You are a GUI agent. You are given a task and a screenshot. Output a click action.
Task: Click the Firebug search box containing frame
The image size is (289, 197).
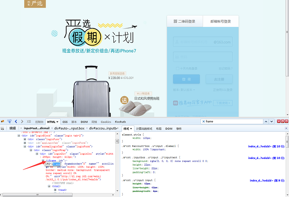click(232, 122)
